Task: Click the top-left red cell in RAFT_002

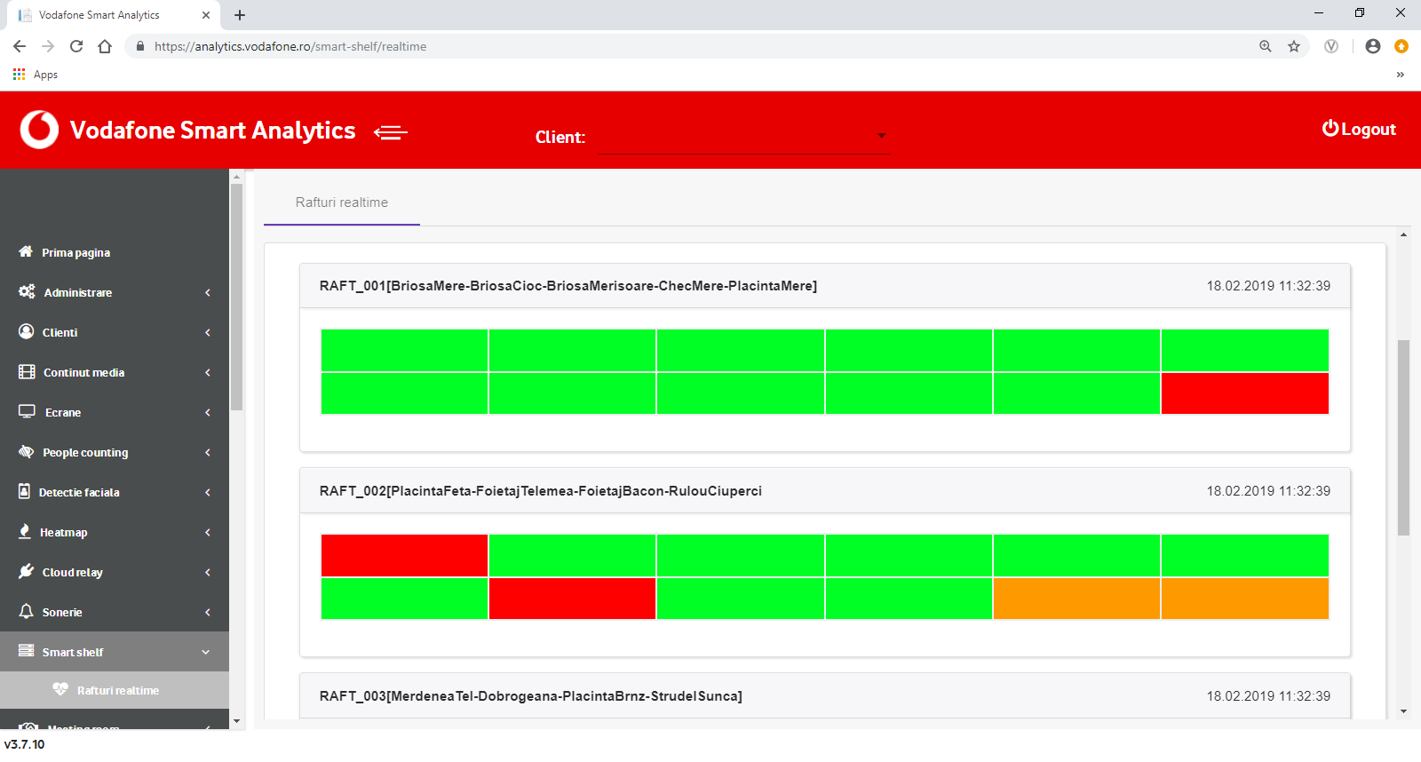Action: [404, 555]
